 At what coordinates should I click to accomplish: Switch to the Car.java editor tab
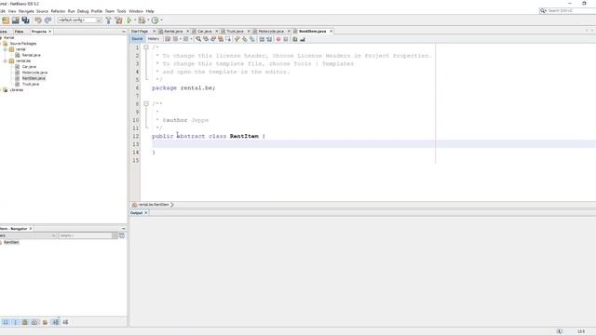(x=205, y=31)
